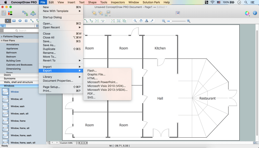Select the rectangle shape tool

14,21
